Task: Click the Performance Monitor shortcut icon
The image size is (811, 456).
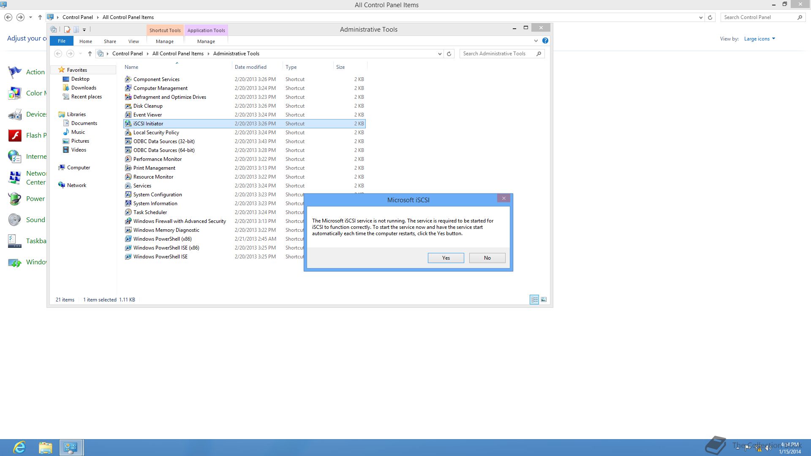Action: pos(128,159)
